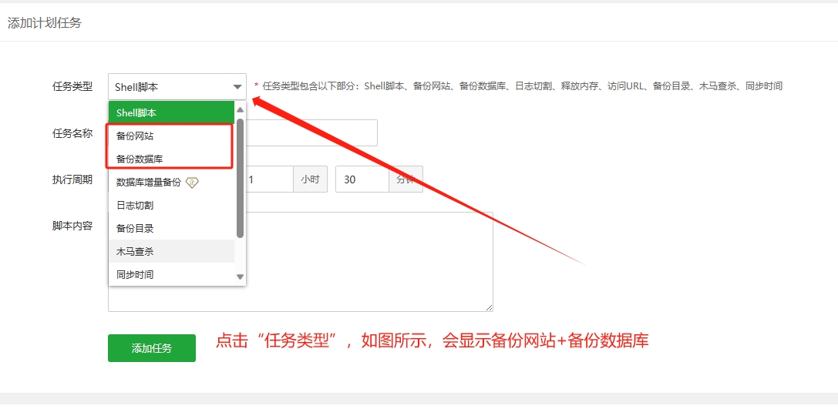Click dropdown list scroll-up arrow
The width and height of the screenshot is (838, 409).
(240, 109)
